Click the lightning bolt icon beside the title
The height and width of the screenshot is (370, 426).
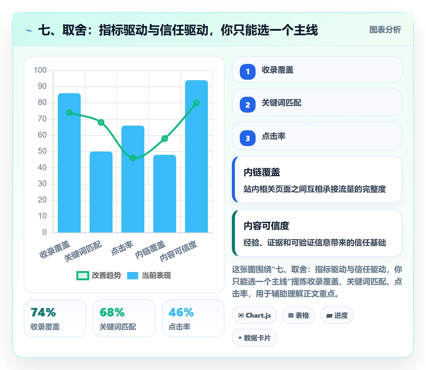pyautogui.click(x=29, y=30)
